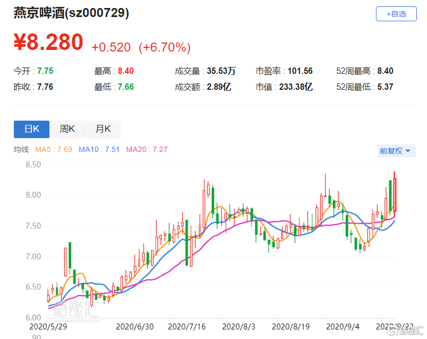Click the current price ¥8.280
Image resolution: width=427 pixels, height=339 pixels.
pyautogui.click(x=48, y=42)
